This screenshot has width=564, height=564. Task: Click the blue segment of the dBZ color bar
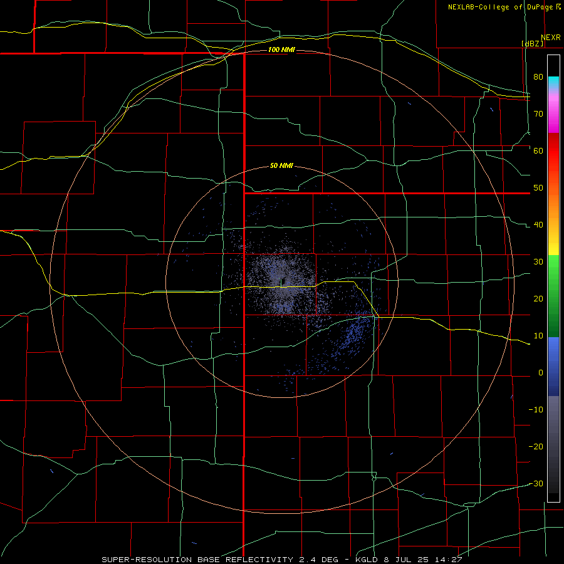(553, 367)
